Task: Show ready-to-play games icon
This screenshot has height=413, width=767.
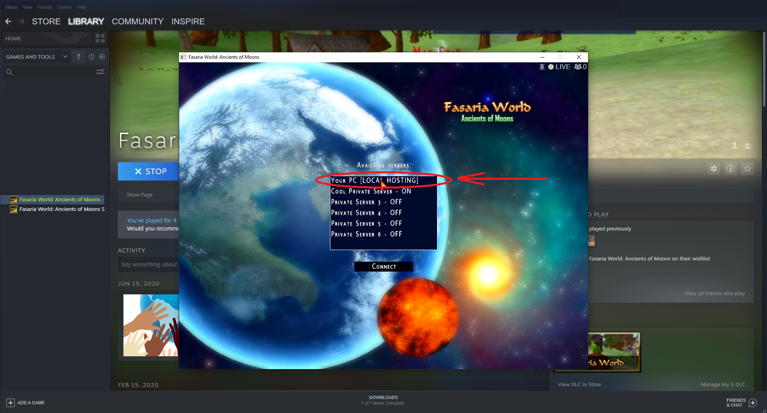Action: point(102,57)
